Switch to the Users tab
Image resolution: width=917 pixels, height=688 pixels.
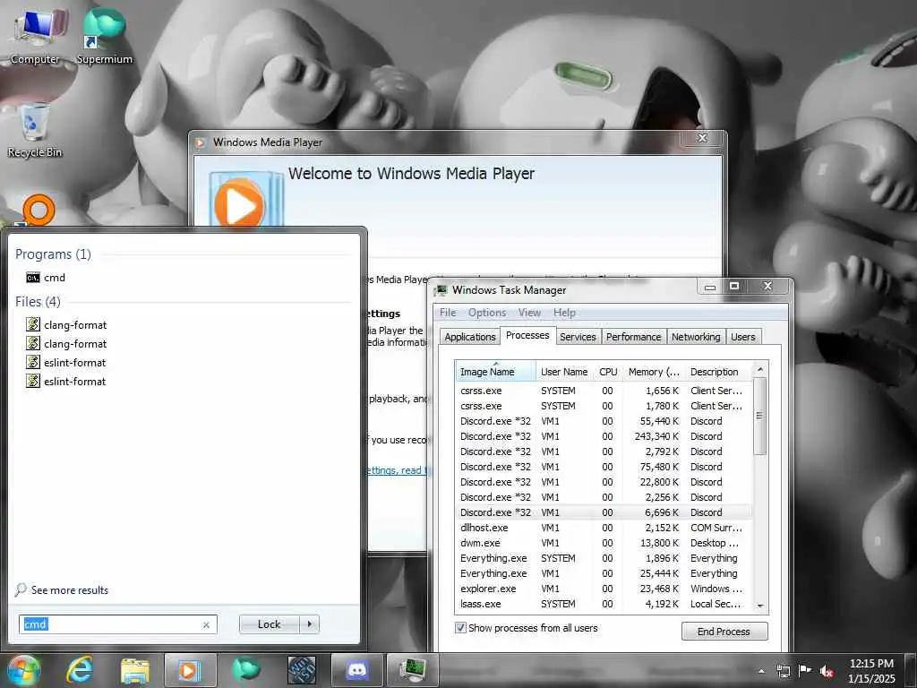742,337
